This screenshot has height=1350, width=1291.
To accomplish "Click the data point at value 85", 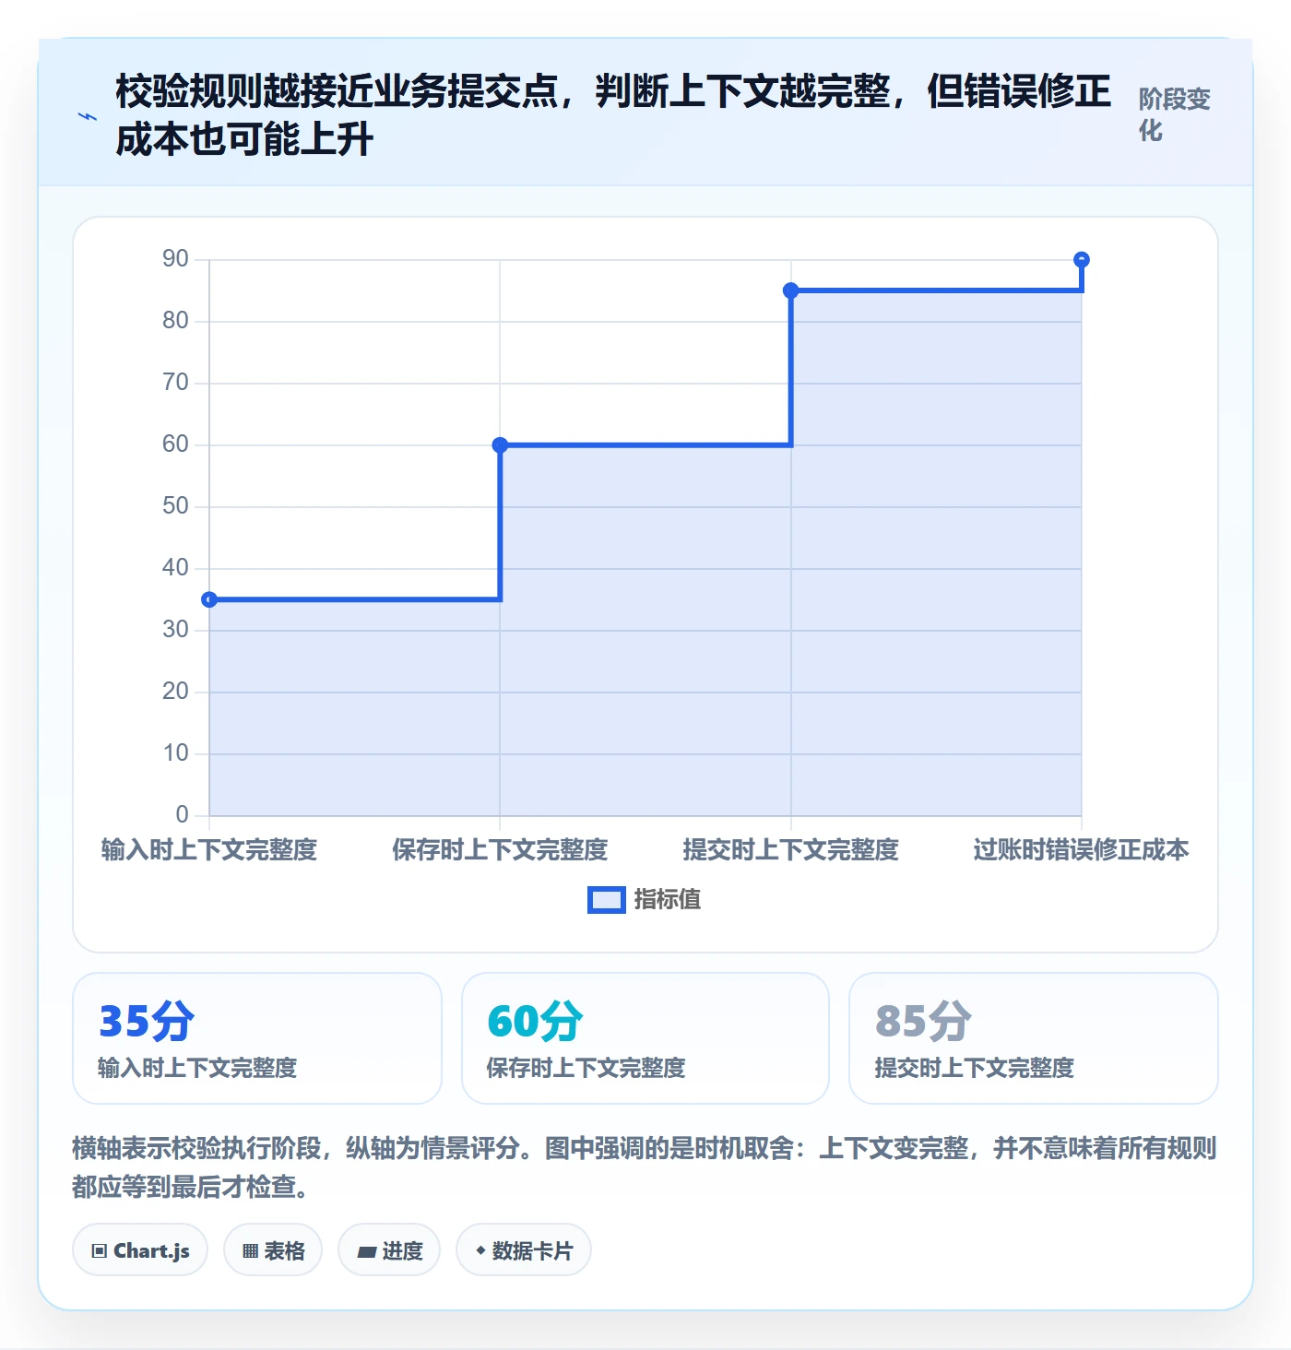I will click(x=791, y=290).
